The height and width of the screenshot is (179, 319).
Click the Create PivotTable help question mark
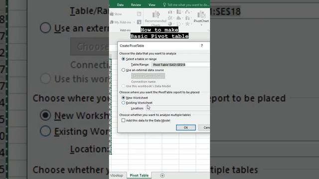coord(202,46)
